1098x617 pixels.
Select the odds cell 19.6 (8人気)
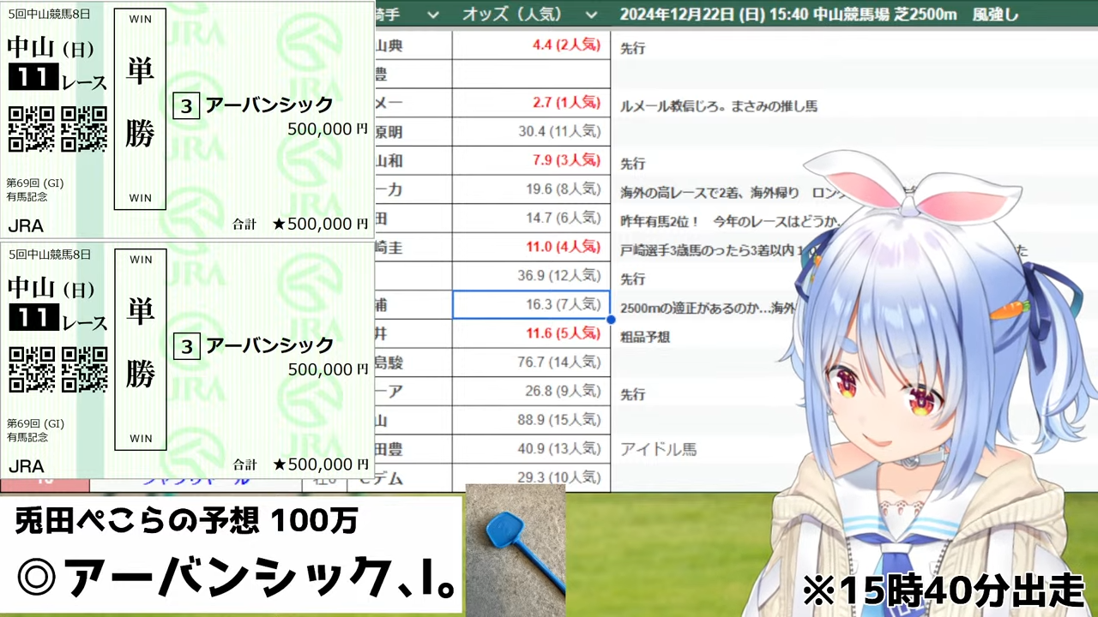click(531, 189)
